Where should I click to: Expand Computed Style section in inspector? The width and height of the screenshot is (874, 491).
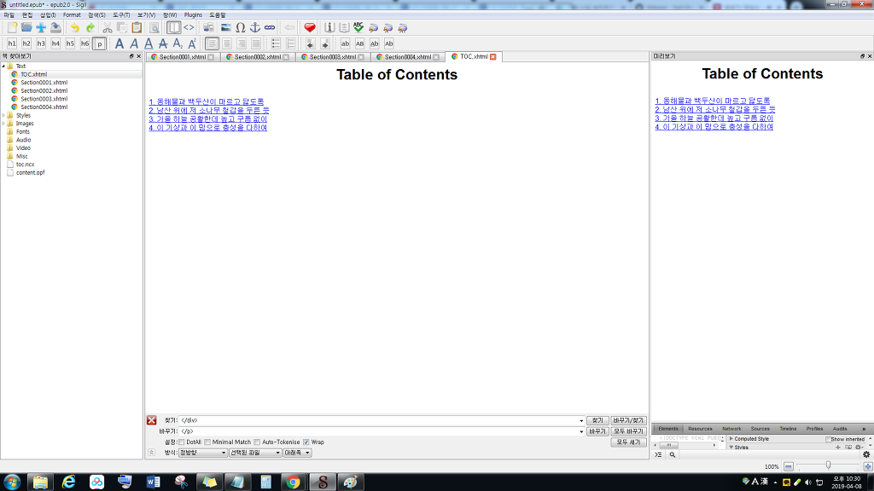(731, 439)
